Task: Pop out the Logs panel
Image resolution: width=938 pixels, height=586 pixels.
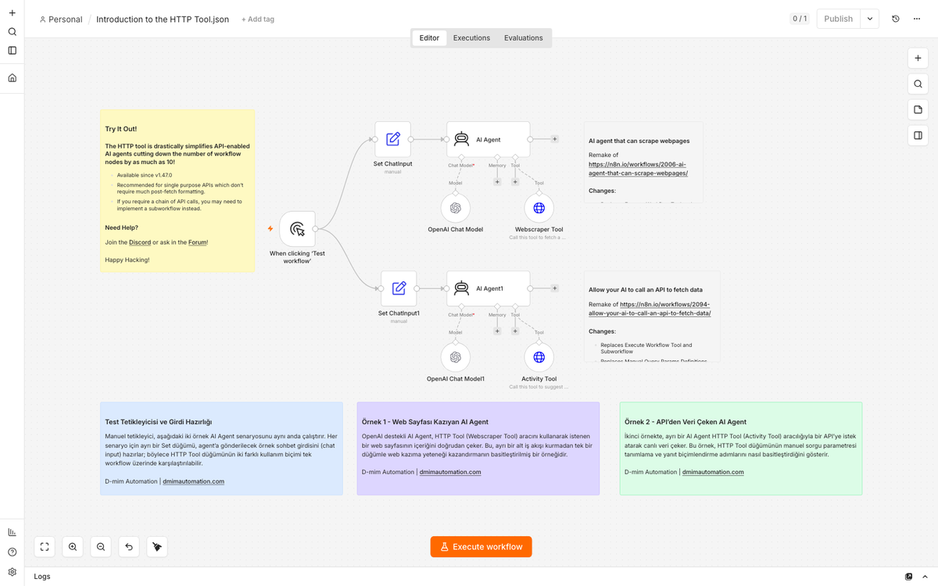Action: click(x=908, y=577)
